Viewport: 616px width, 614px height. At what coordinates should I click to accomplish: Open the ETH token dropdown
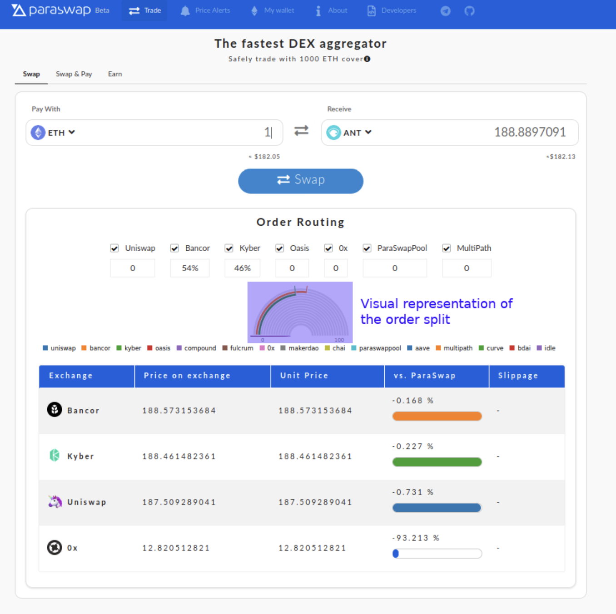pyautogui.click(x=53, y=133)
